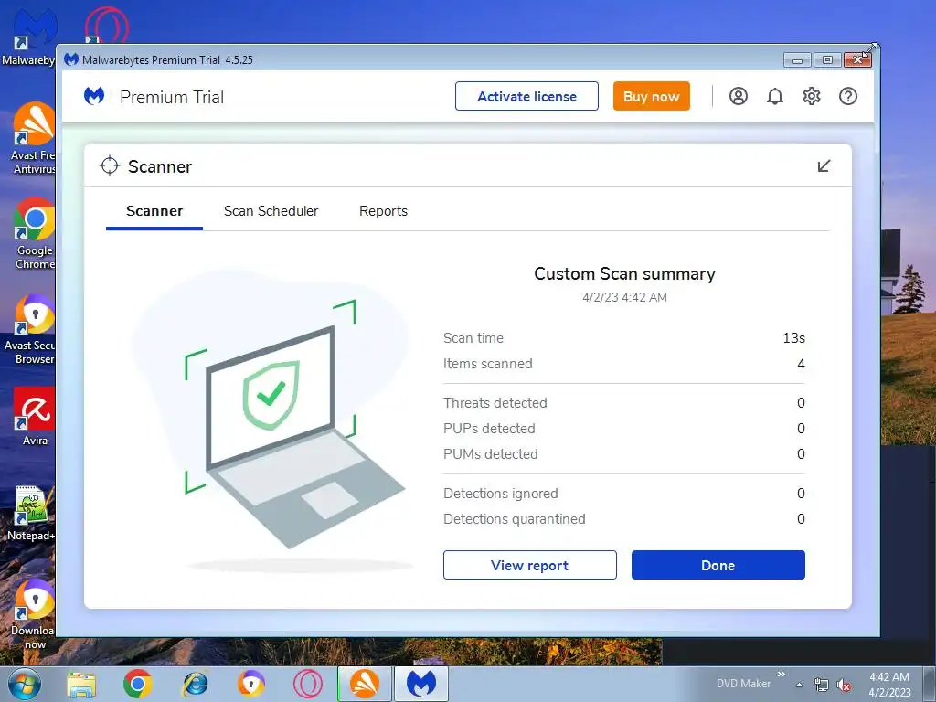936x702 pixels.
Task: Open Avast Free Antivirus desktop shortcut
Action: coord(34,139)
